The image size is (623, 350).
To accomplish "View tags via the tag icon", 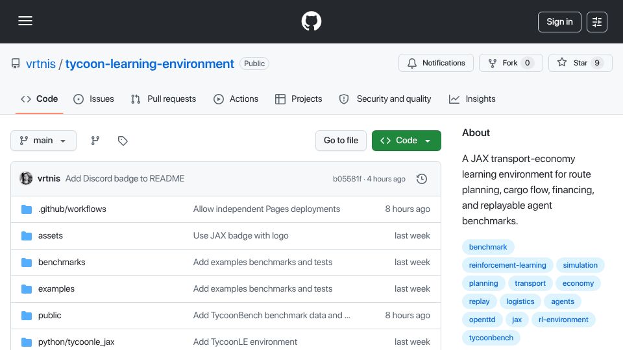I will click(123, 141).
